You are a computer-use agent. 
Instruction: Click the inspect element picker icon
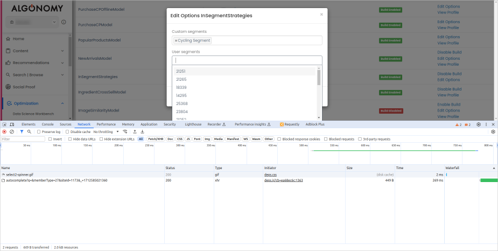(x=4, y=124)
